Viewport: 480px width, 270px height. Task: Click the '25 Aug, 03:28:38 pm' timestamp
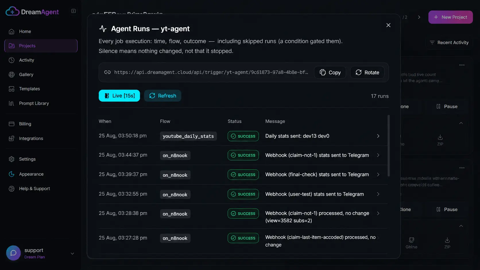point(123,213)
